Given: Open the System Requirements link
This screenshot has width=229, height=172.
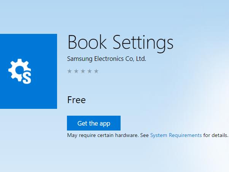Looking at the screenshot, I should [x=176, y=135].
